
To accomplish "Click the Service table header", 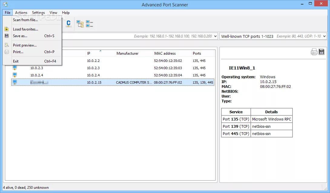I will point(236,112).
